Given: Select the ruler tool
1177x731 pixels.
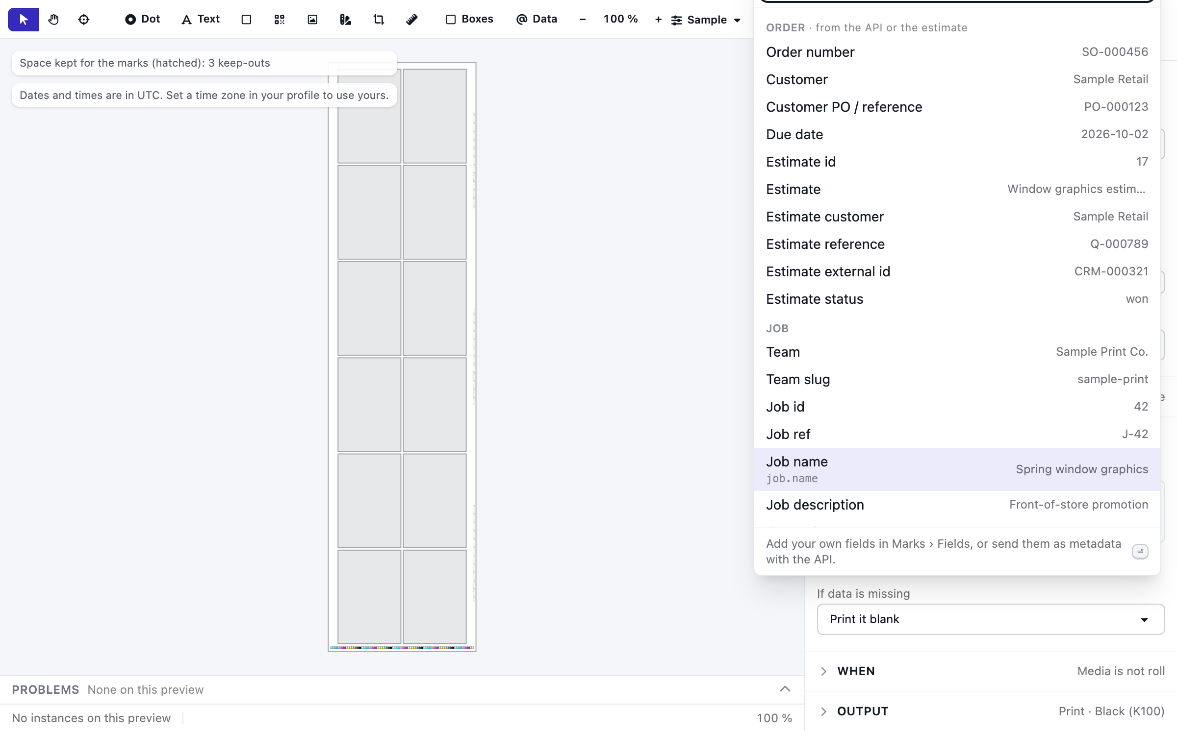Looking at the screenshot, I should point(411,19).
